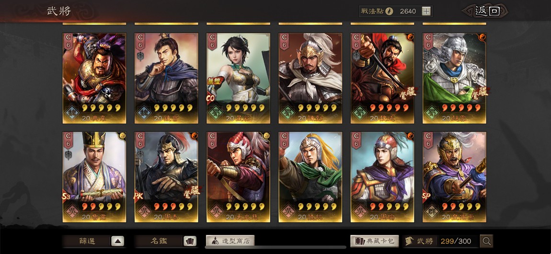Tap the 群 faction emblem on 皇甫嵩

(x=432, y=212)
